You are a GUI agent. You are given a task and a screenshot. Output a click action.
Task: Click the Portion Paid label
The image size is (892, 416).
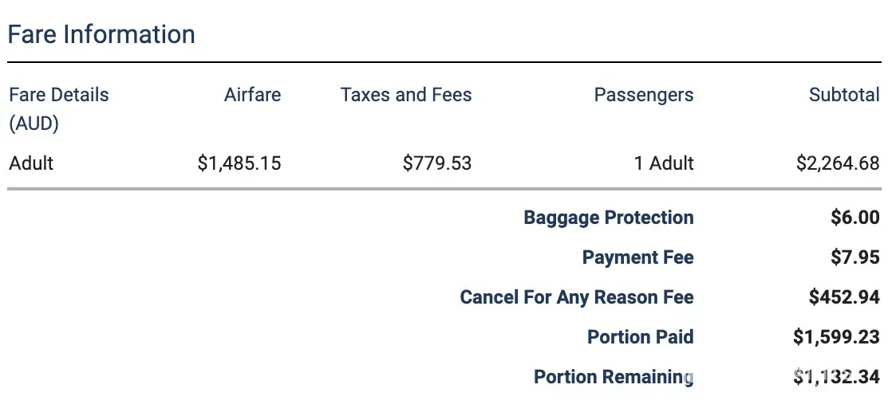pyautogui.click(x=640, y=337)
